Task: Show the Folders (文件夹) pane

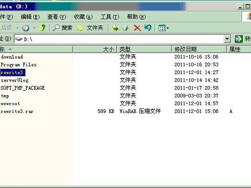Action: click(90, 28)
